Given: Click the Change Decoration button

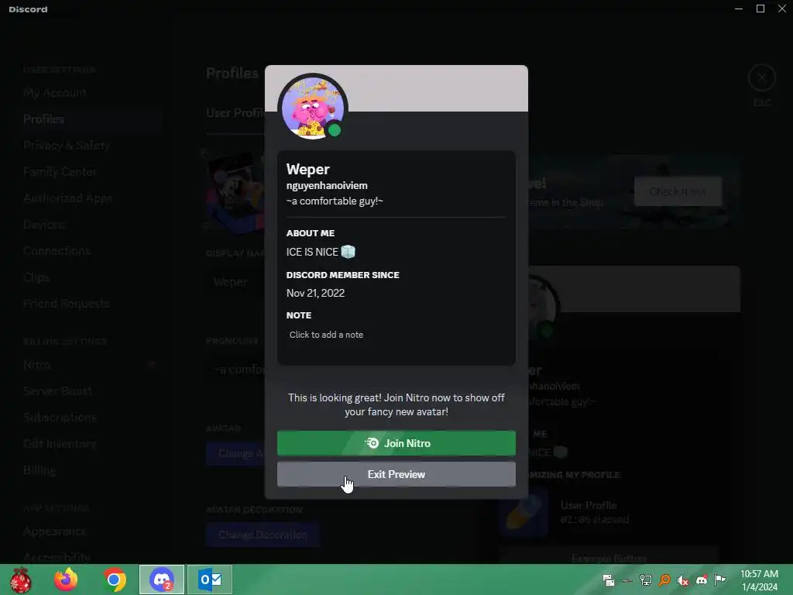Looking at the screenshot, I should click(263, 535).
